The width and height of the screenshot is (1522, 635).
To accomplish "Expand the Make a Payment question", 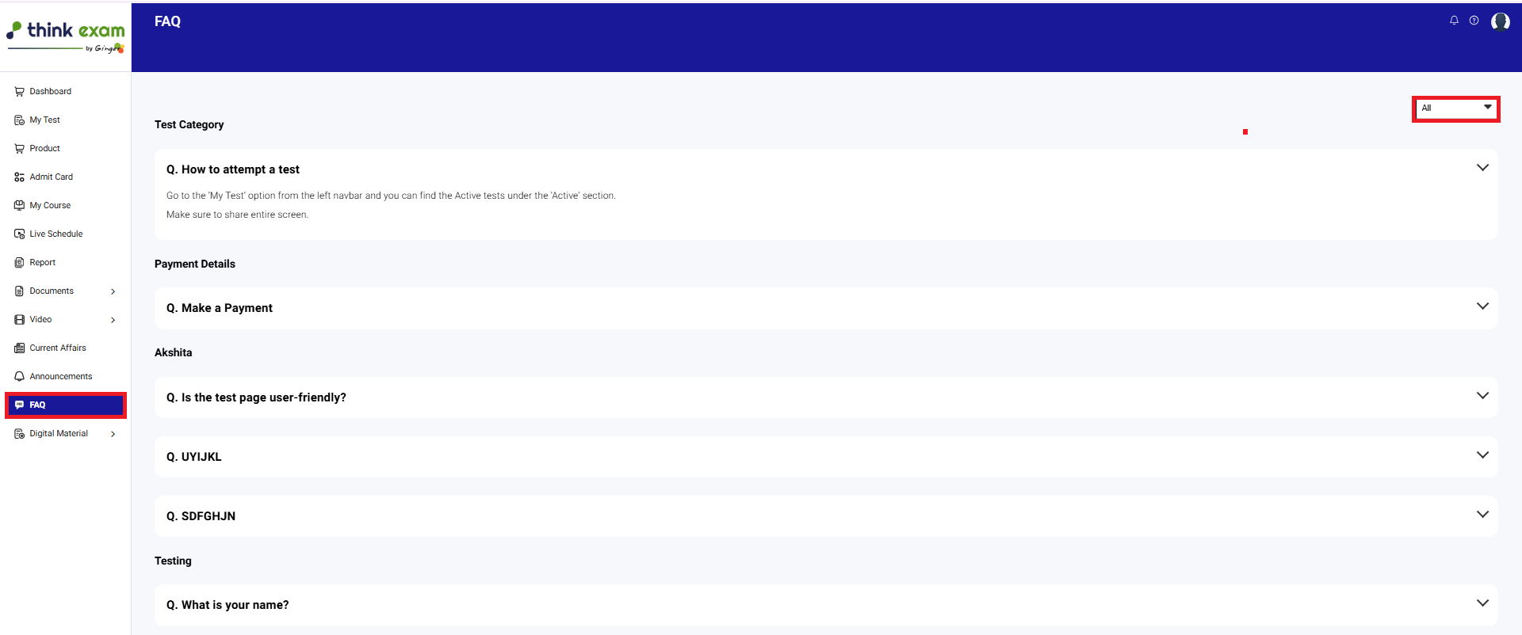I will pyautogui.click(x=1482, y=306).
